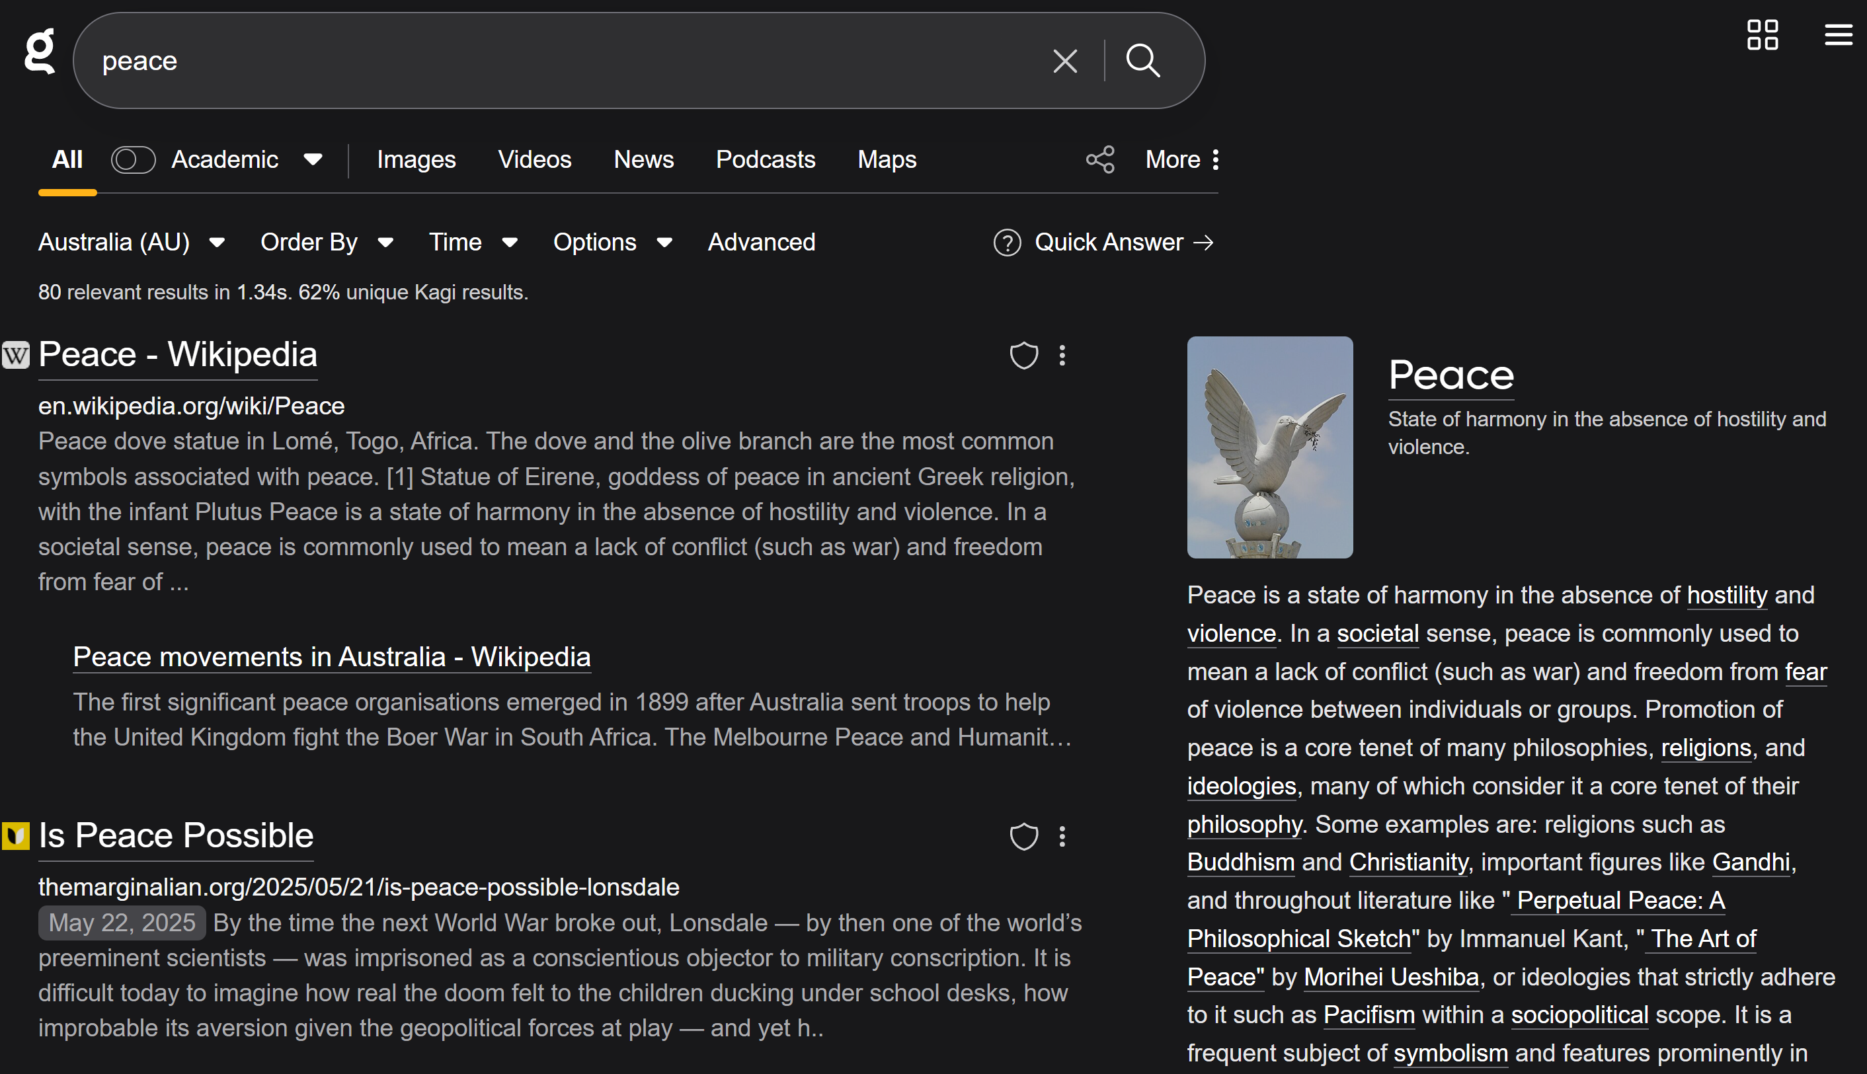Switch to the Images tab

pyautogui.click(x=416, y=159)
